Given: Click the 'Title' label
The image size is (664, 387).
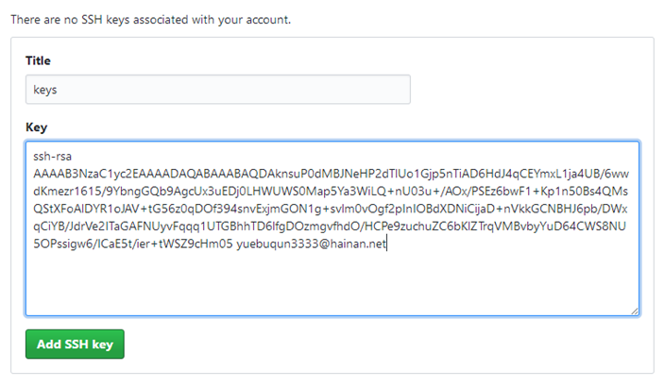Looking at the screenshot, I should coord(38,60).
